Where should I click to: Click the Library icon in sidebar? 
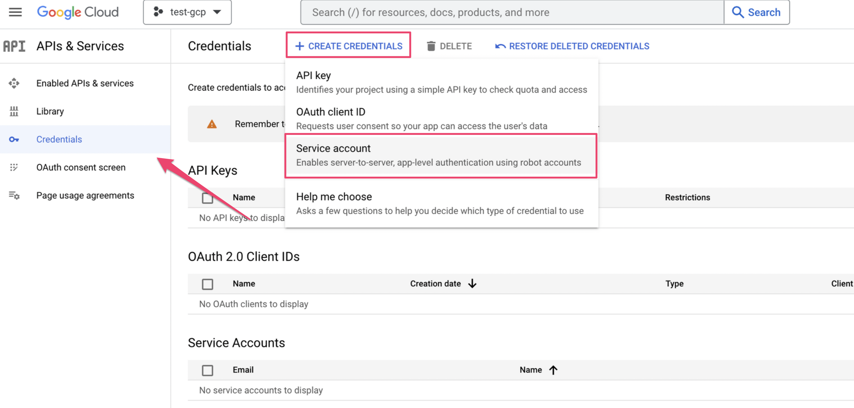tap(14, 111)
